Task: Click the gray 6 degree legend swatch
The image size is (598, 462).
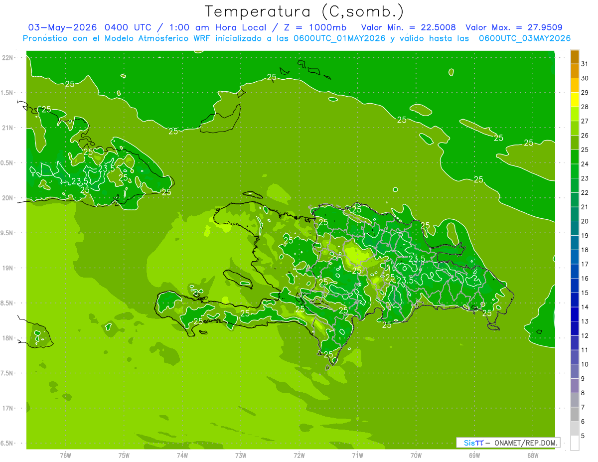Action: [575, 429]
